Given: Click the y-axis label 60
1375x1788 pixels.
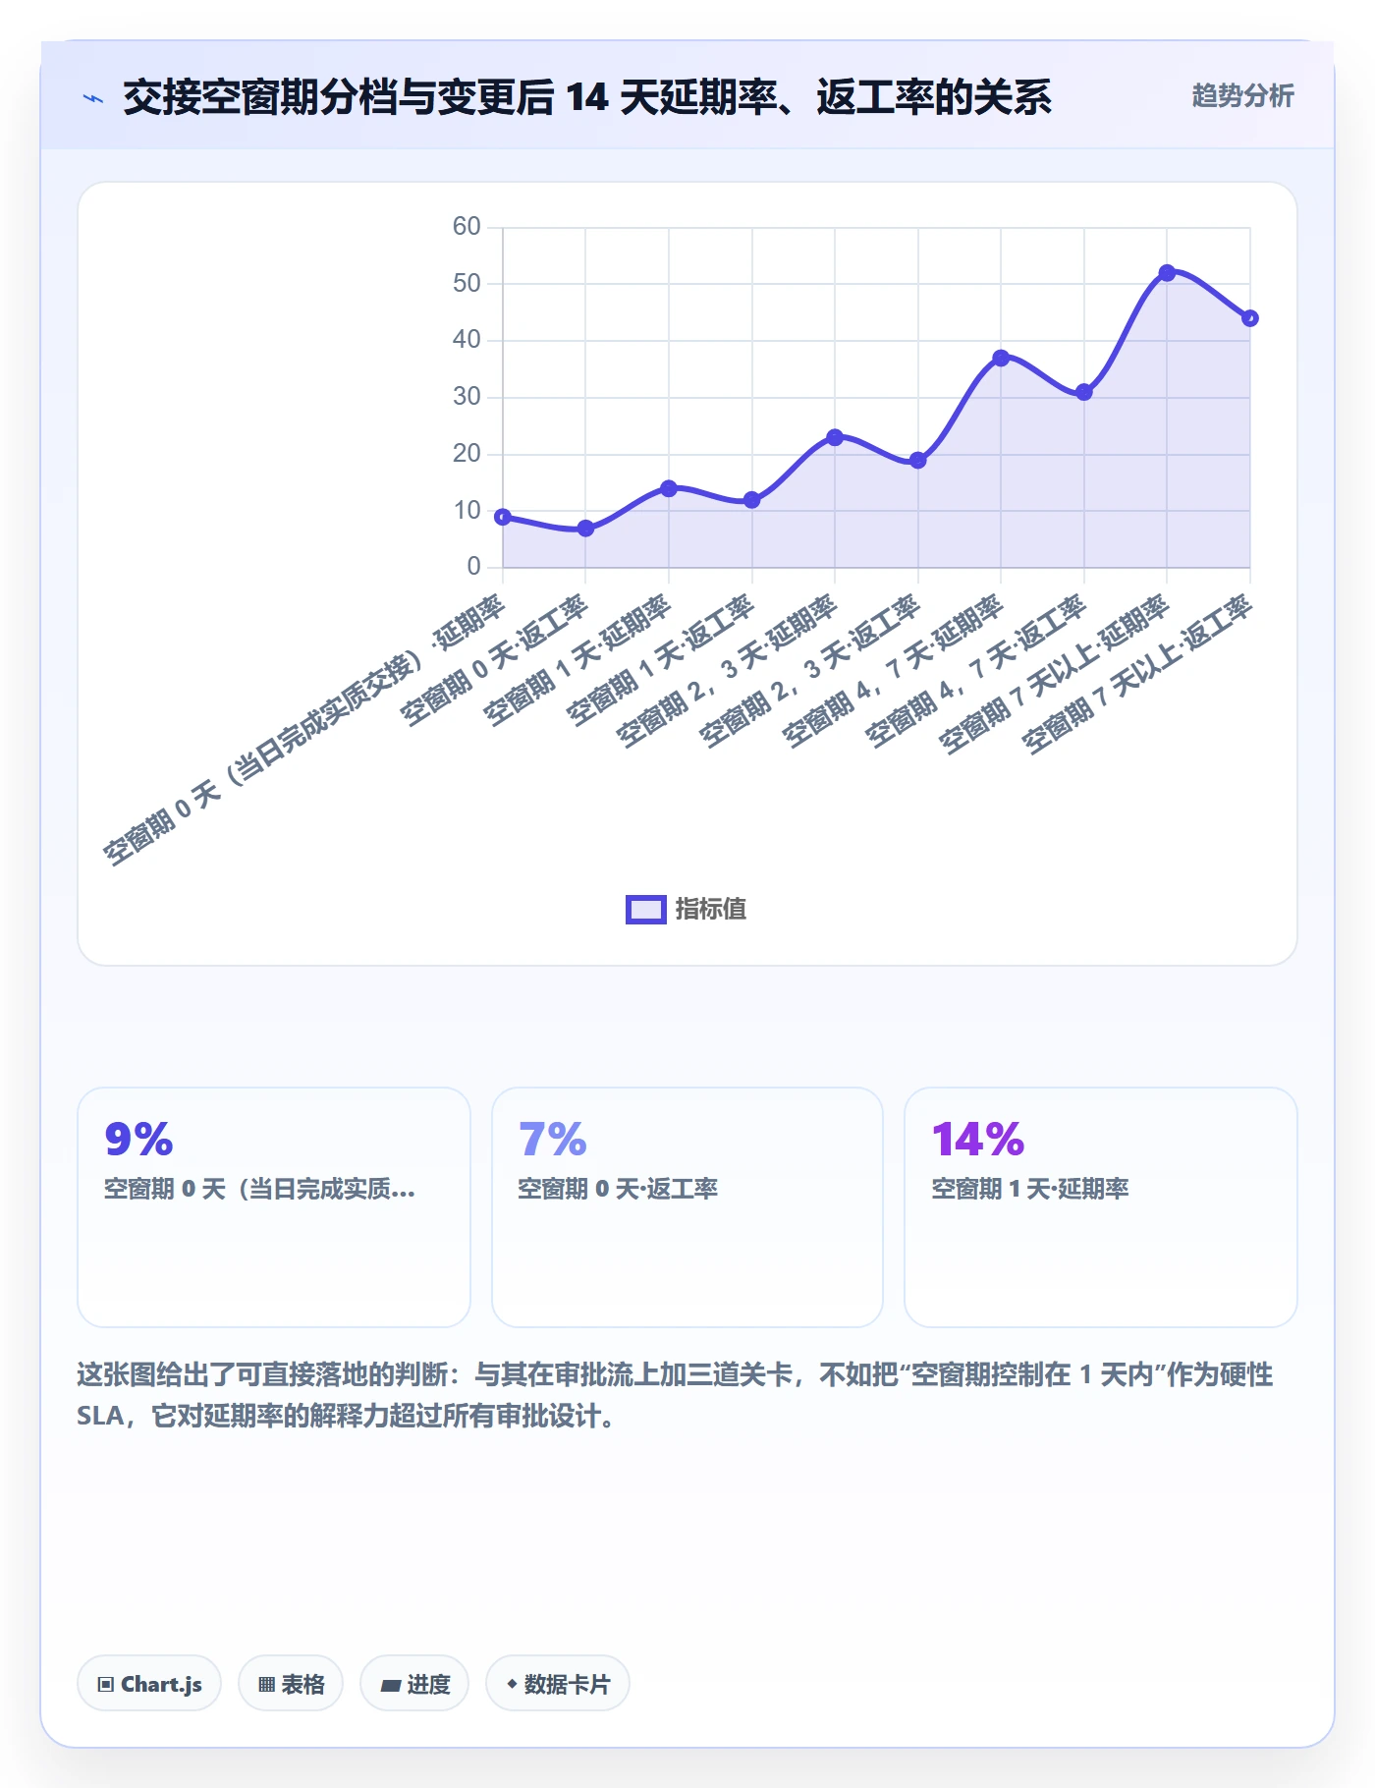Looking at the screenshot, I should tap(467, 227).
